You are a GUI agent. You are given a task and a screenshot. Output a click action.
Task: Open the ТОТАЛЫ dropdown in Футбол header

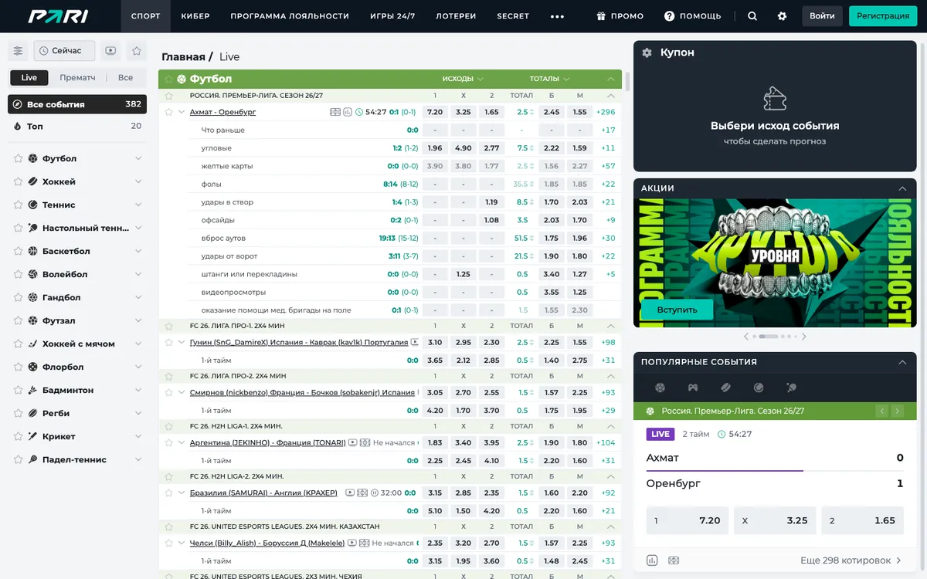550,79
